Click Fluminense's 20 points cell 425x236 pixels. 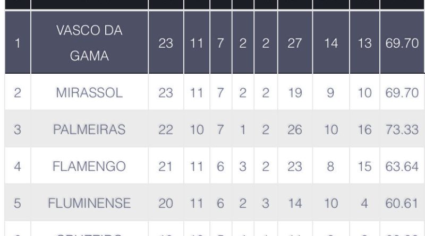(x=166, y=204)
